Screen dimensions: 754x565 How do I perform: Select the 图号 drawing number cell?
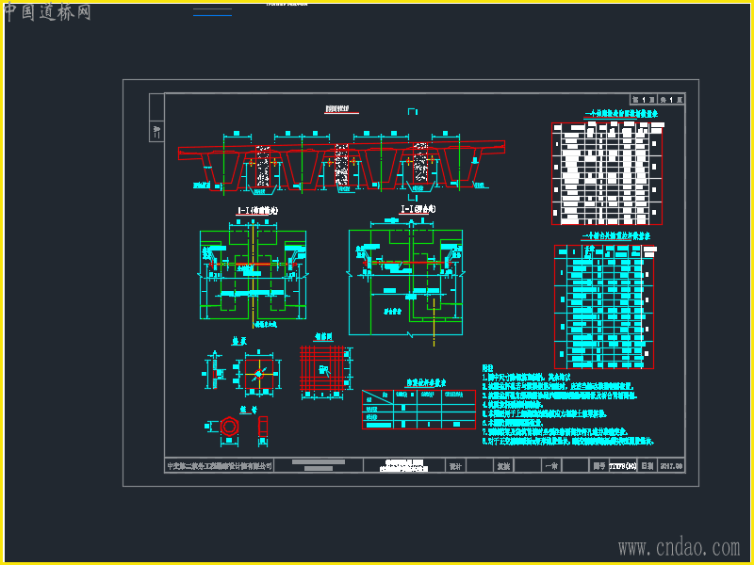point(598,465)
